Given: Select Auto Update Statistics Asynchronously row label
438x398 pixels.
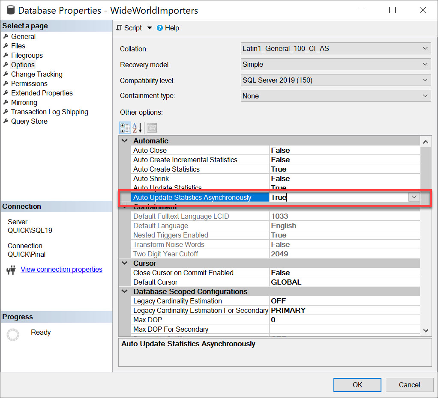Looking at the screenshot, I should click(200, 197).
